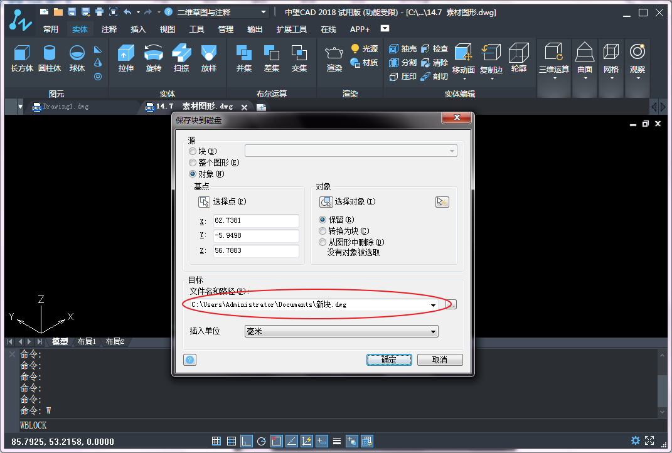Select the 保留 option
The width and height of the screenshot is (672, 453).
click(323, 220)
